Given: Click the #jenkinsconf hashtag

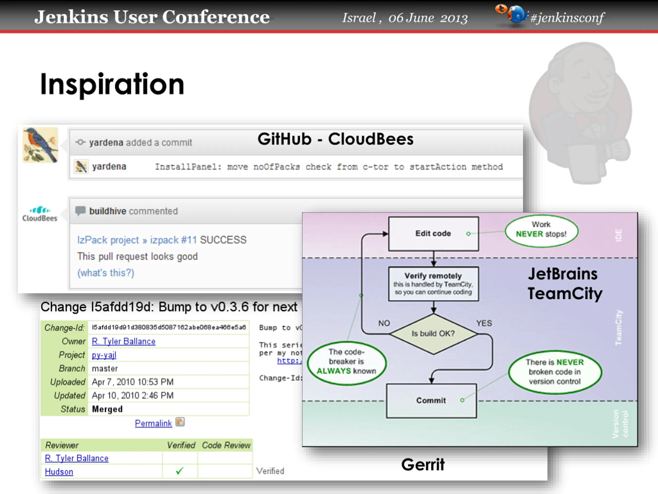Looking at the screenshot, I should (568, 18).
